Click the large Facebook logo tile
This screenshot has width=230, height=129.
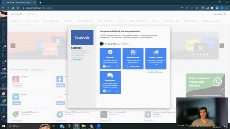click(x=82, y=37)
